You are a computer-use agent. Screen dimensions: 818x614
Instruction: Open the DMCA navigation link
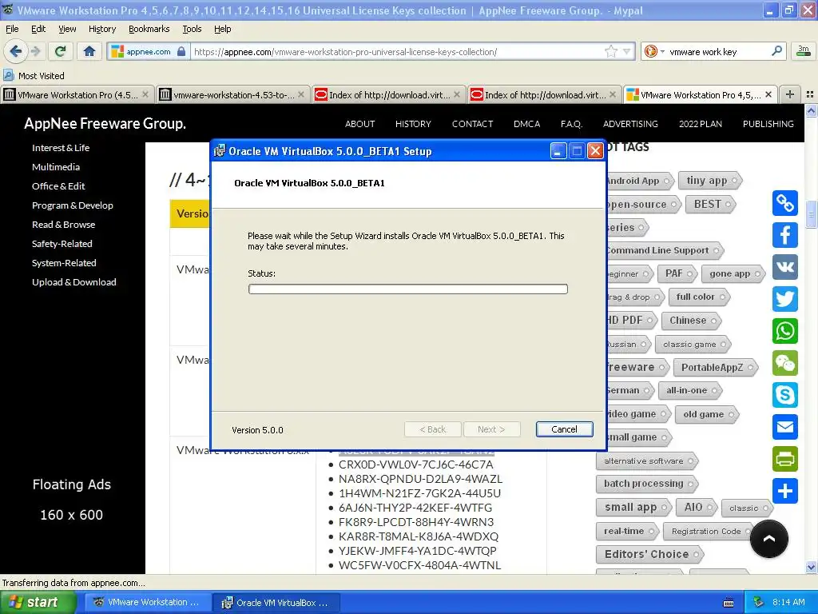click(x=526, y=124)
